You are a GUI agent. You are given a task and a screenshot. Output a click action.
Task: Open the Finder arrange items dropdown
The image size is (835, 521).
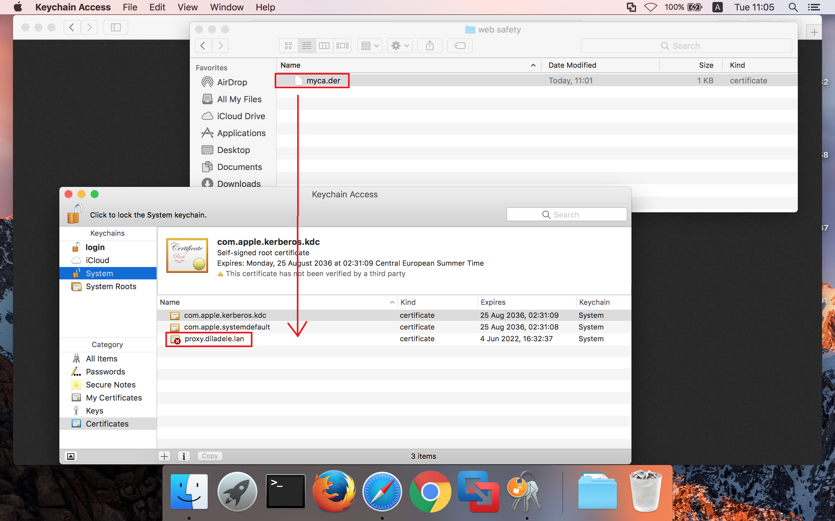click(370, 46)
